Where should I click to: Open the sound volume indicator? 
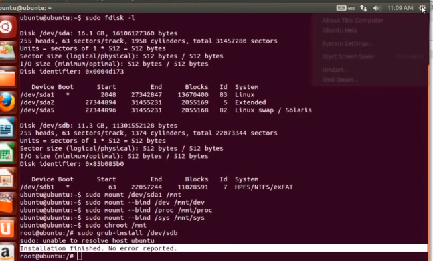click(377, 8)
